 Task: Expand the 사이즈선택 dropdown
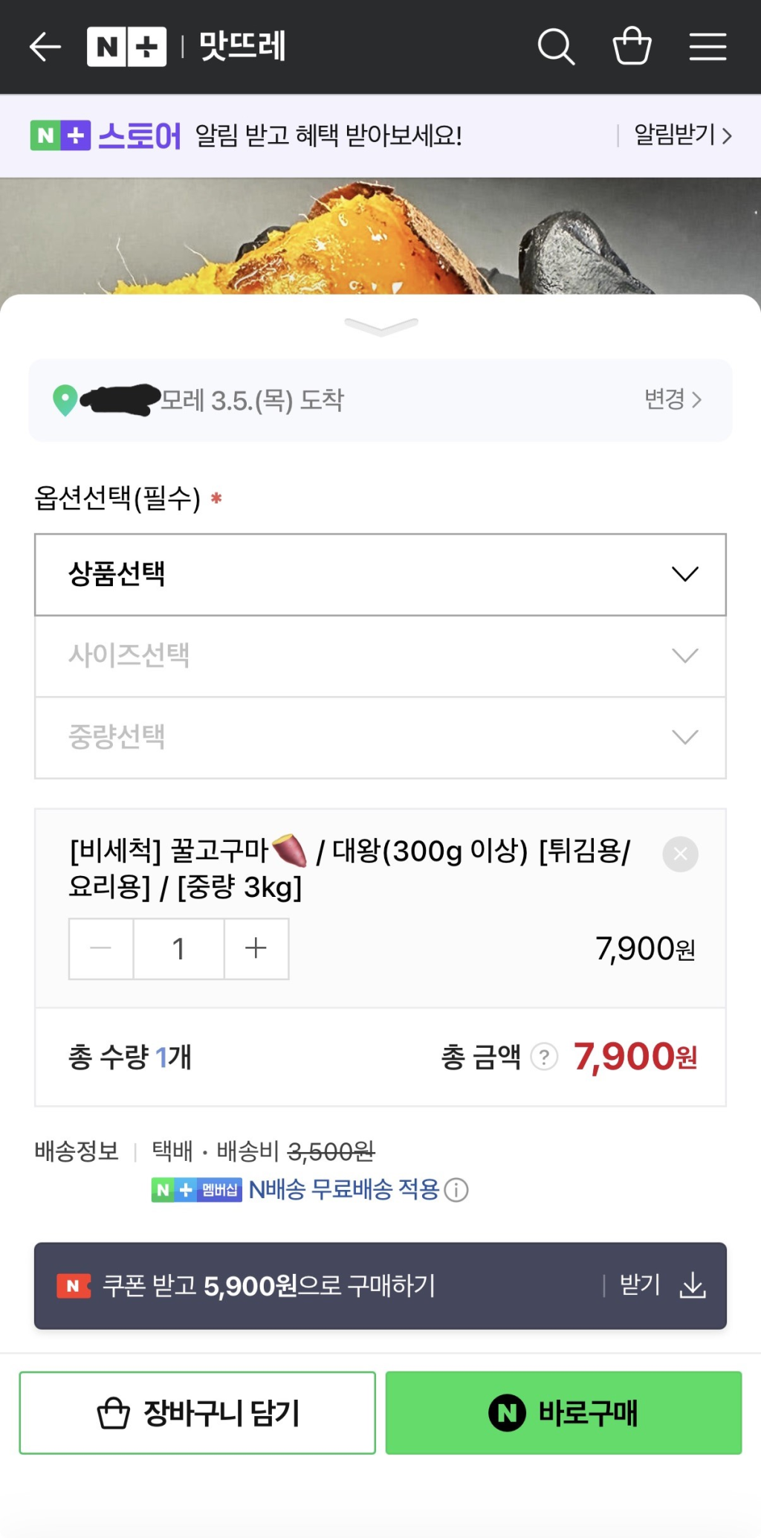pyautogui.click(x=380, y=656)
